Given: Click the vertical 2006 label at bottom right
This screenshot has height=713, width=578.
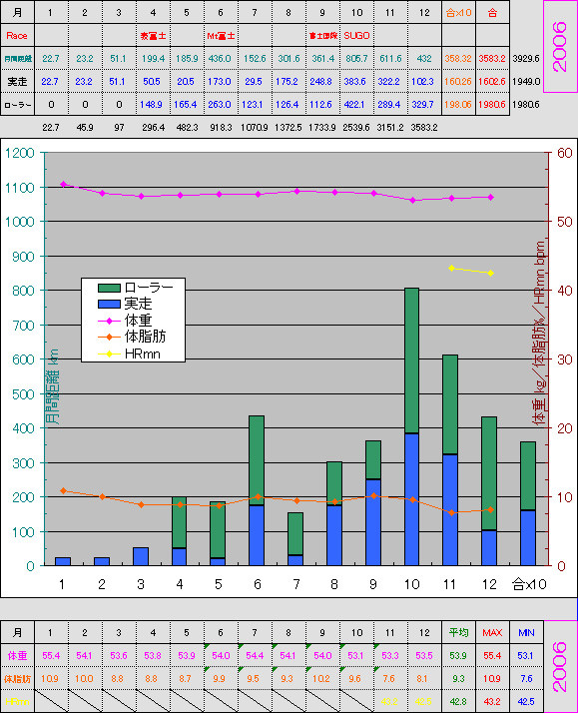Looking at the screenshot, I should pos(560,667).
